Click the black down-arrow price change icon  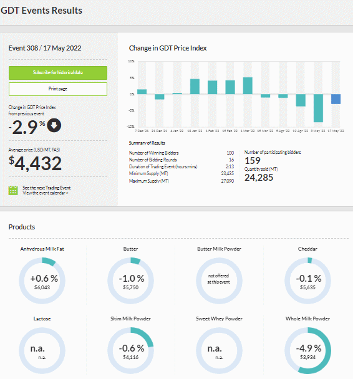point(54,125)
